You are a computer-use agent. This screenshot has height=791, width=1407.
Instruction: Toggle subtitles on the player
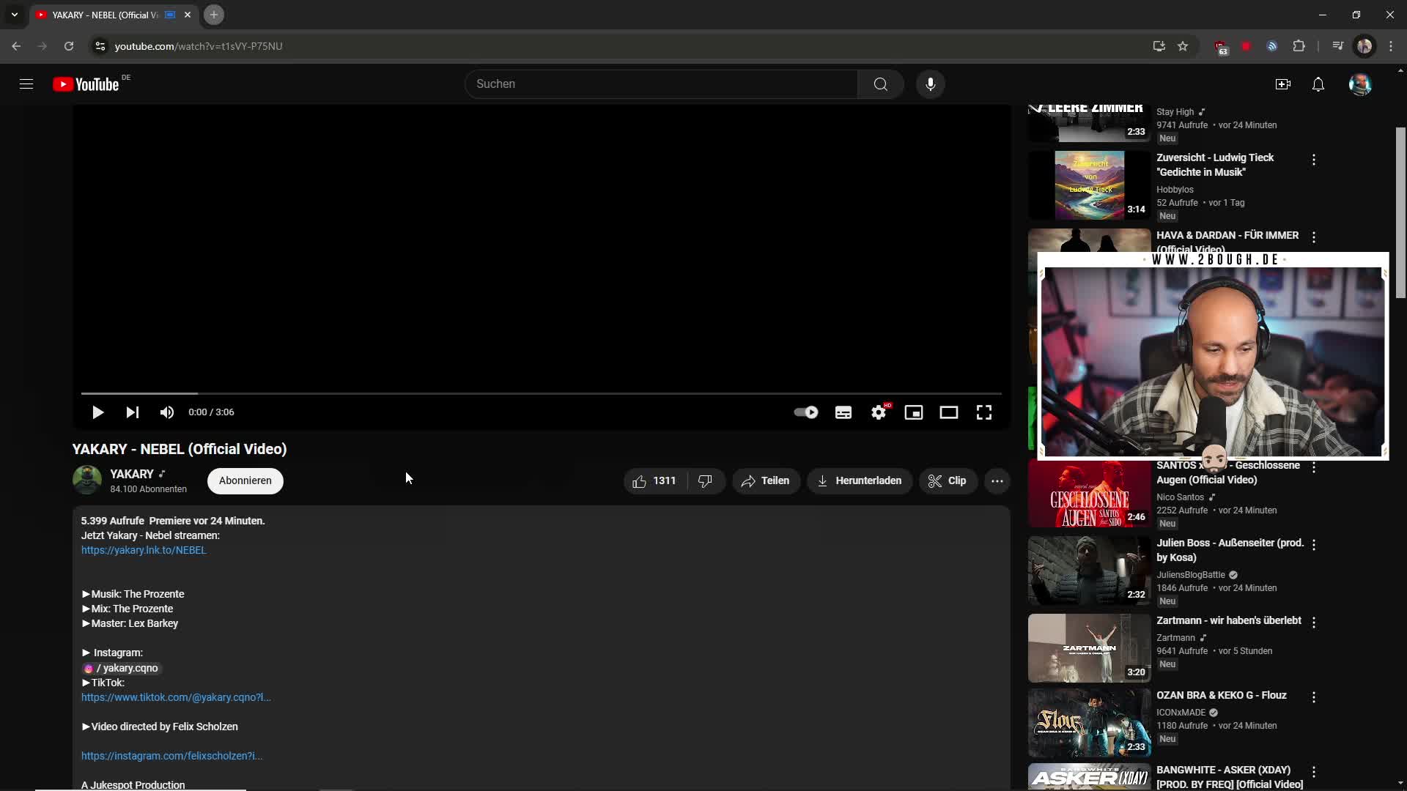pyautogui.click(x=843, y=412)
